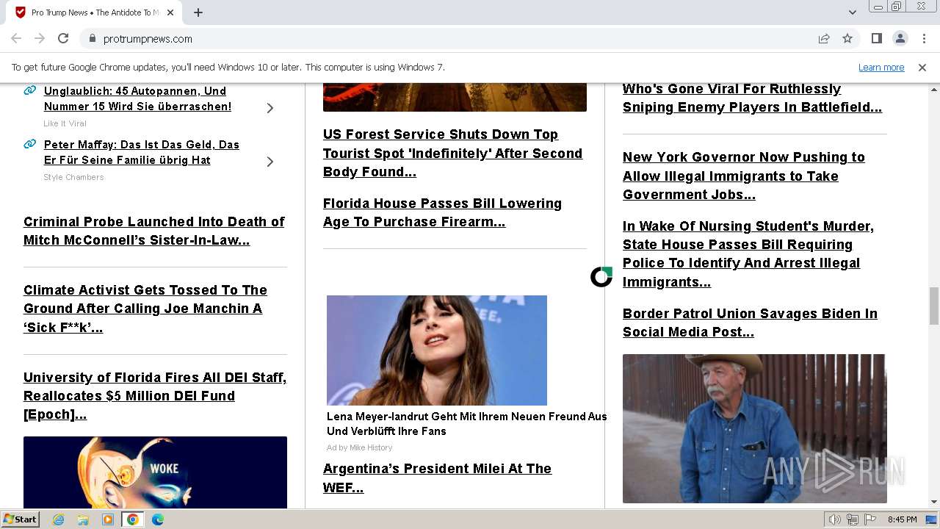This screenshot has width=940, height=529.
Task: Open Nursing Student's Murder bill article
Action: tap(748, 253)
